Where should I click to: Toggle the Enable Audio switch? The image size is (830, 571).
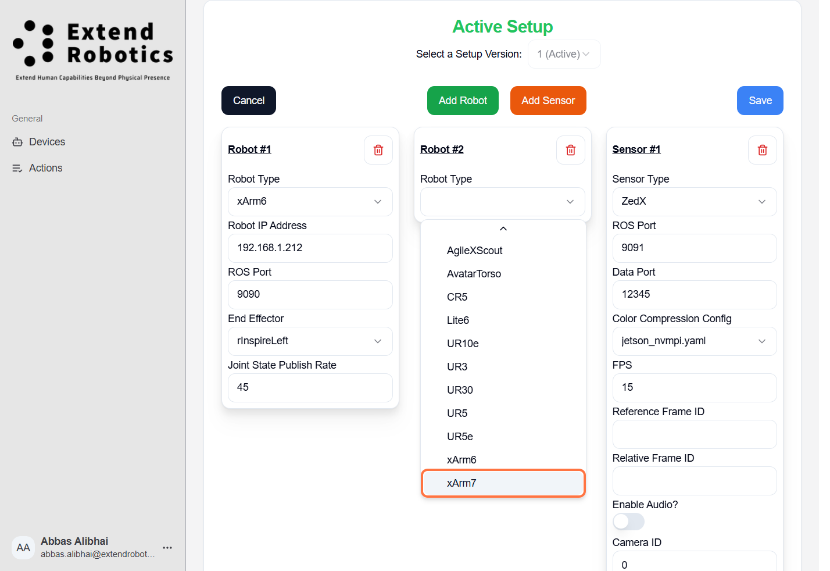click(x=628, y=522)
